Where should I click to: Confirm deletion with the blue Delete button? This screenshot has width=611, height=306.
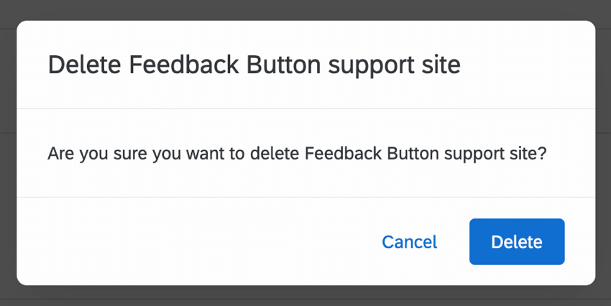point(517,242)
